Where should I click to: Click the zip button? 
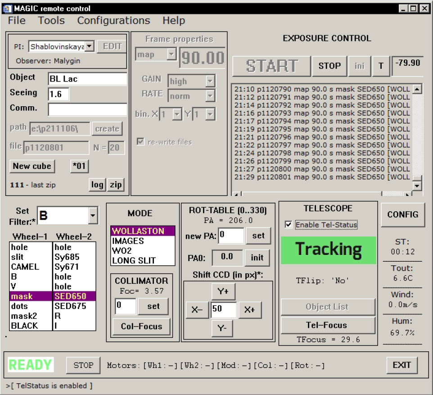point(116,185)
